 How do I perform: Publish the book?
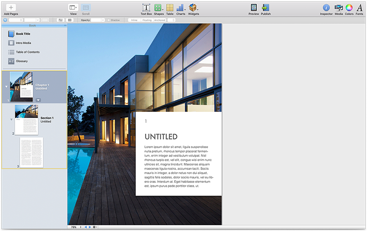266,8
